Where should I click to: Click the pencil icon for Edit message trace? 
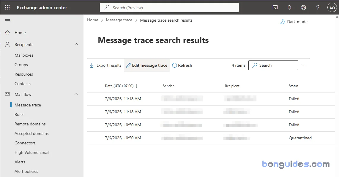pyautogui.click(x=128, y=65)
